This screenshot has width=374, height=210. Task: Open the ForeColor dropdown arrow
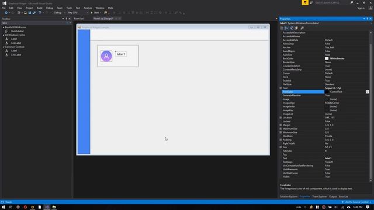pyautogui.click(x=368, y=92)
